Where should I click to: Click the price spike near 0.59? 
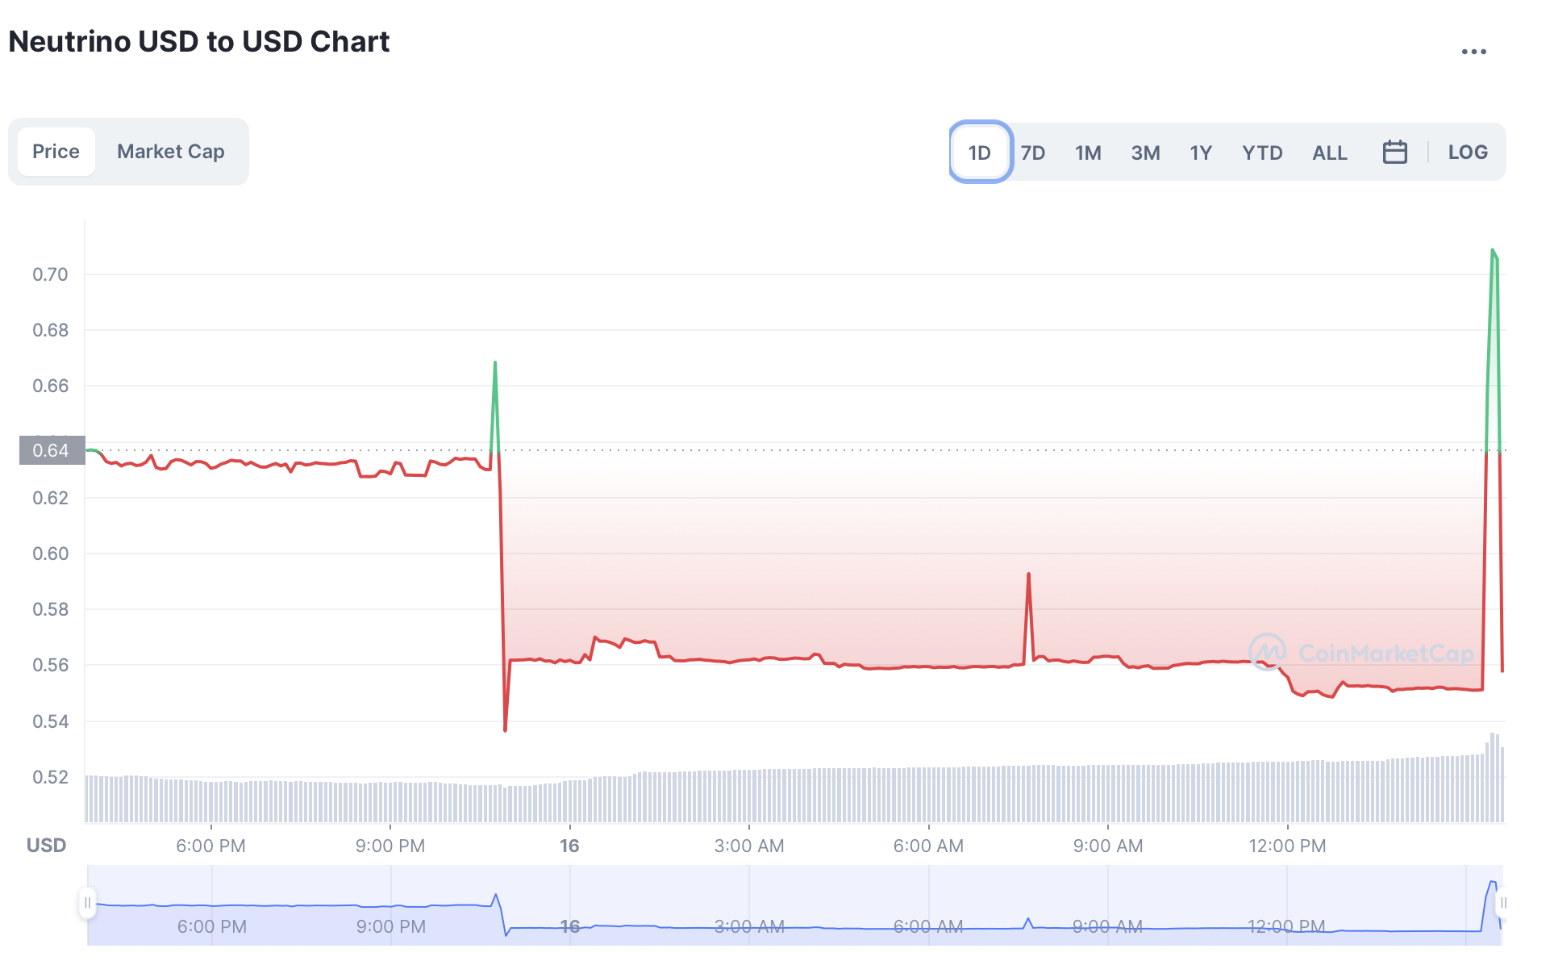[1028, 575]
